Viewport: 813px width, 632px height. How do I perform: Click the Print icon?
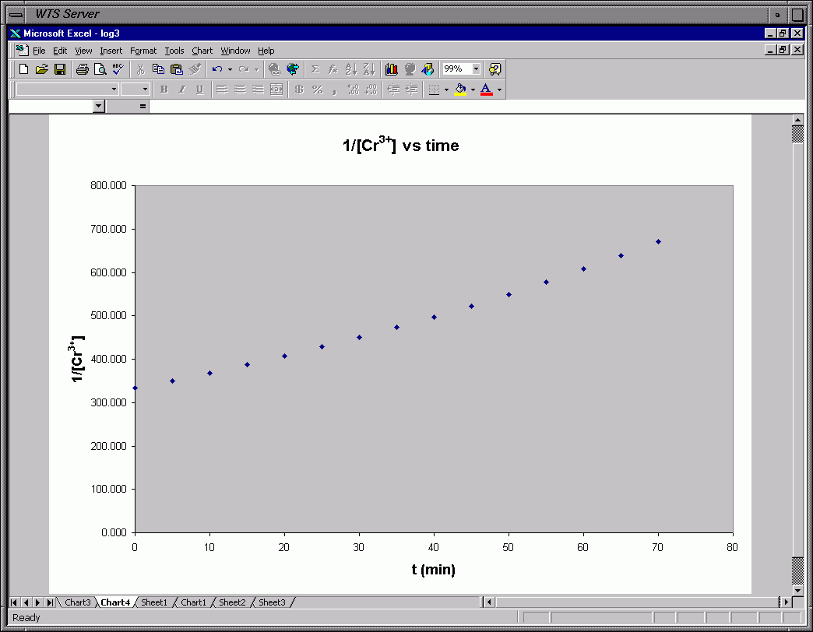click(x=83, y=69)
